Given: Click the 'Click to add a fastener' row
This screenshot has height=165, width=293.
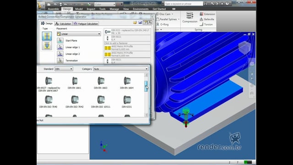Looking at the screenshot, I should click(x=127, y=43).
